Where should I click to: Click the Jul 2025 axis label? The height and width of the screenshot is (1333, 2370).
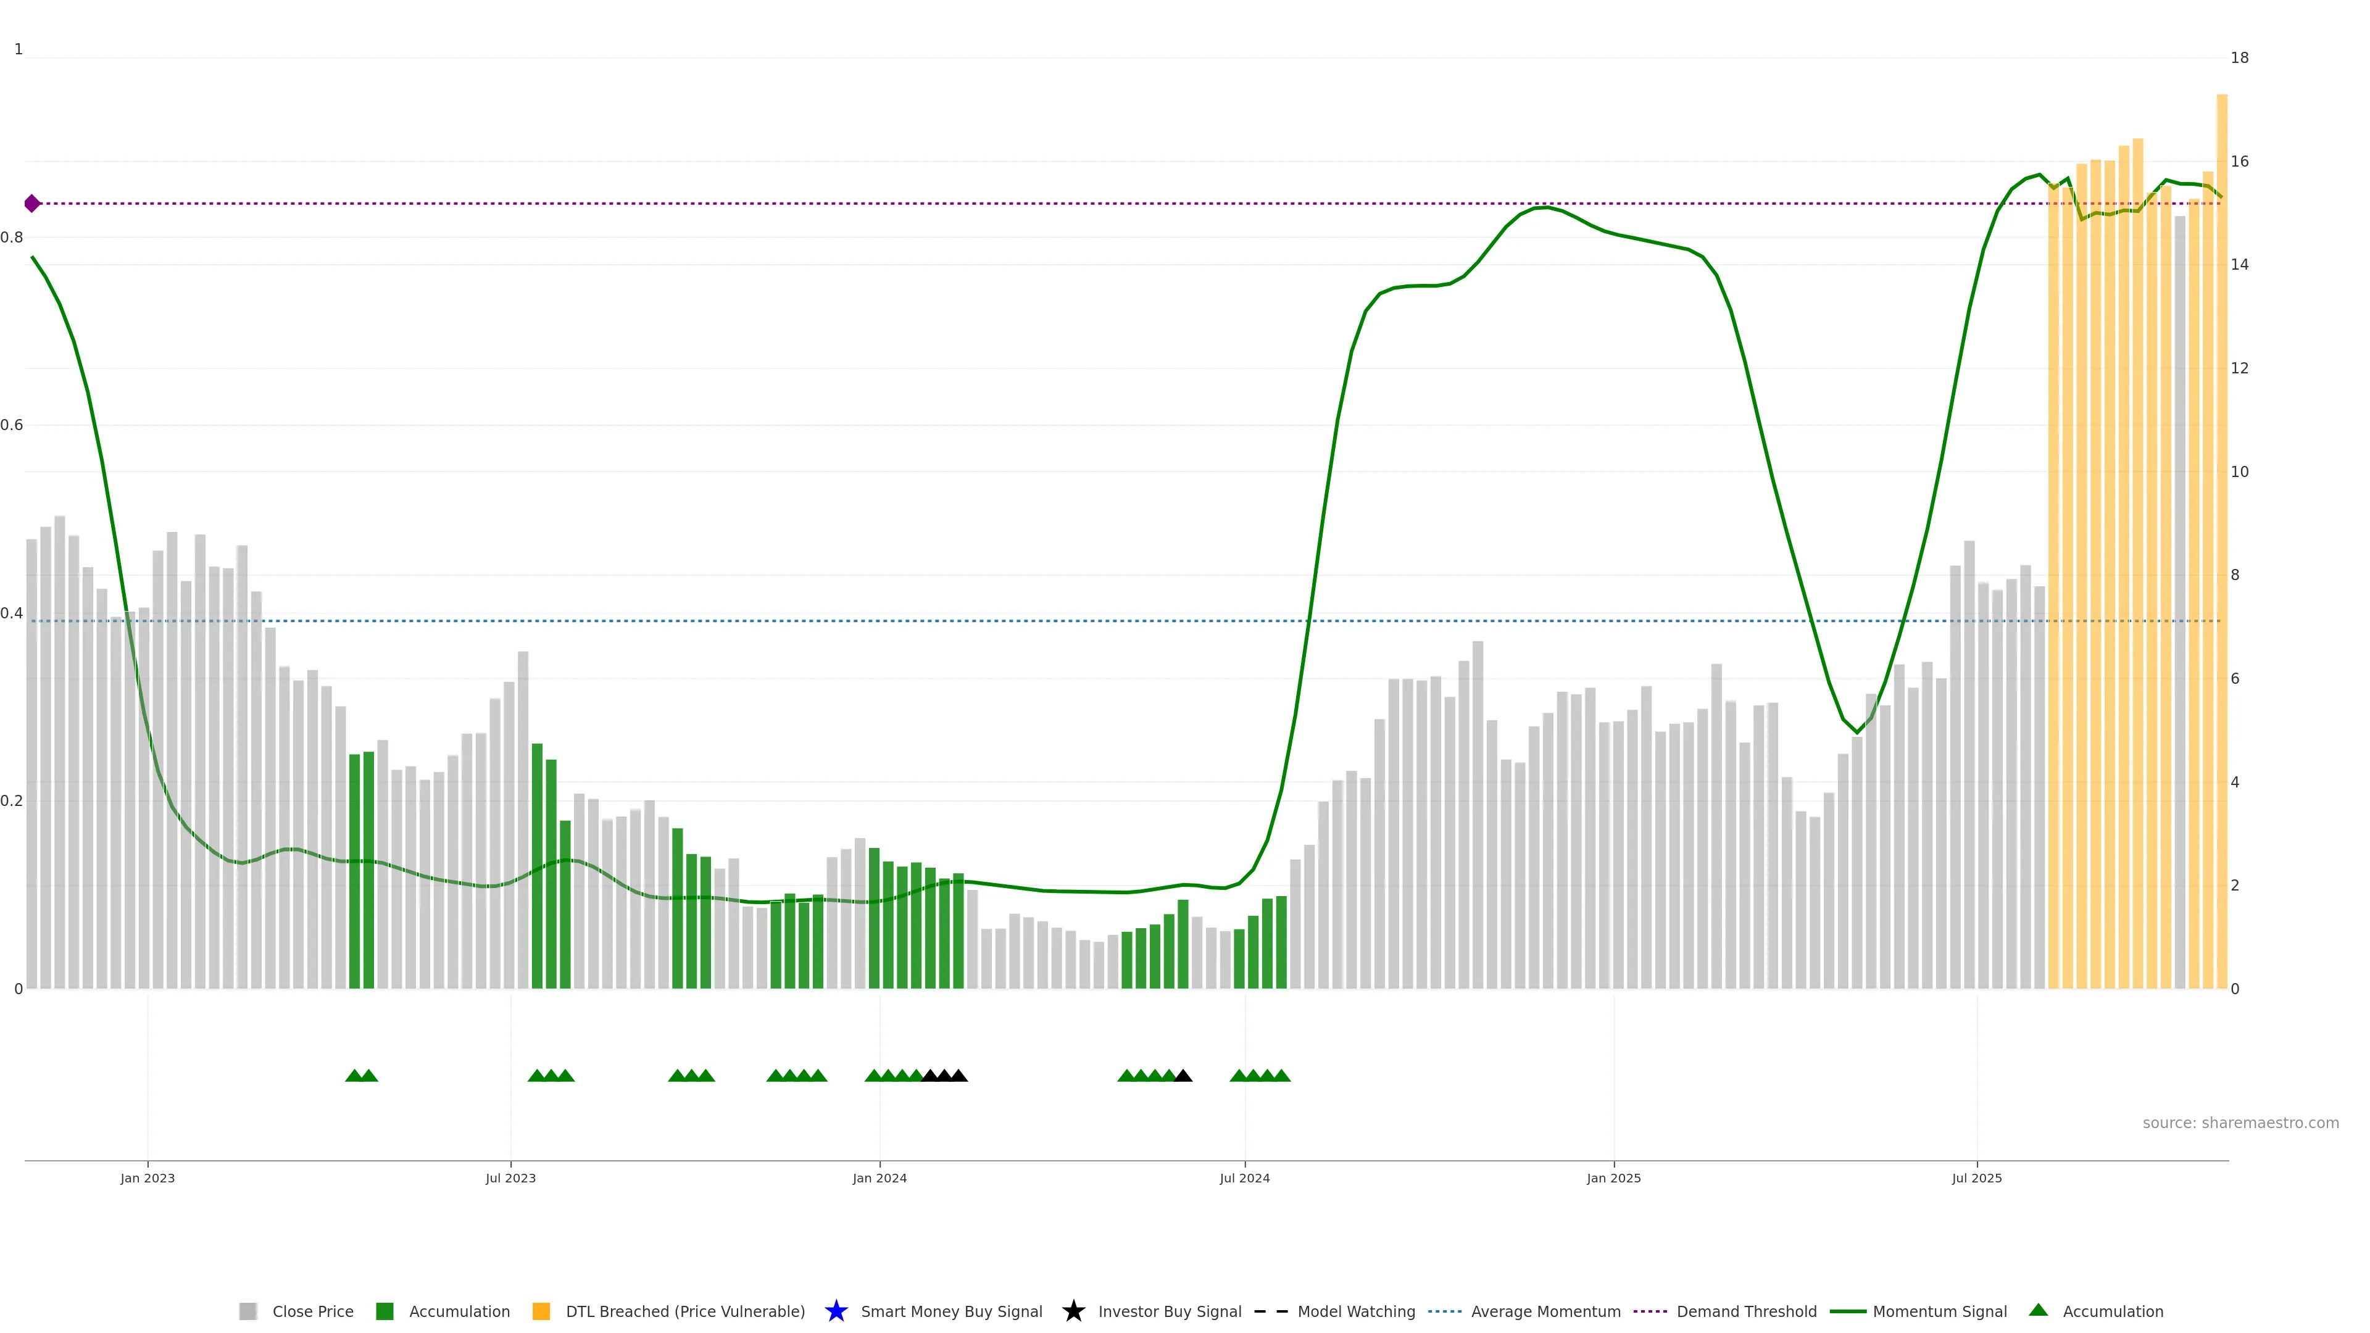point(1976,1177)
